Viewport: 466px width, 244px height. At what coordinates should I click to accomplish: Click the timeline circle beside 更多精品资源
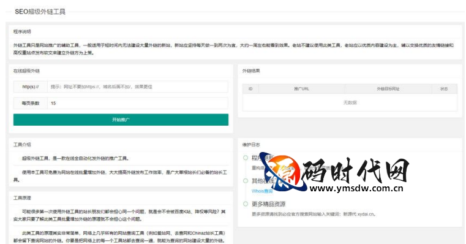[246, 204]
